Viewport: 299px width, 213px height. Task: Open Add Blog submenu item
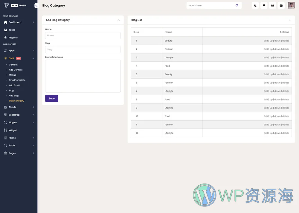click(x=14, y=96)
